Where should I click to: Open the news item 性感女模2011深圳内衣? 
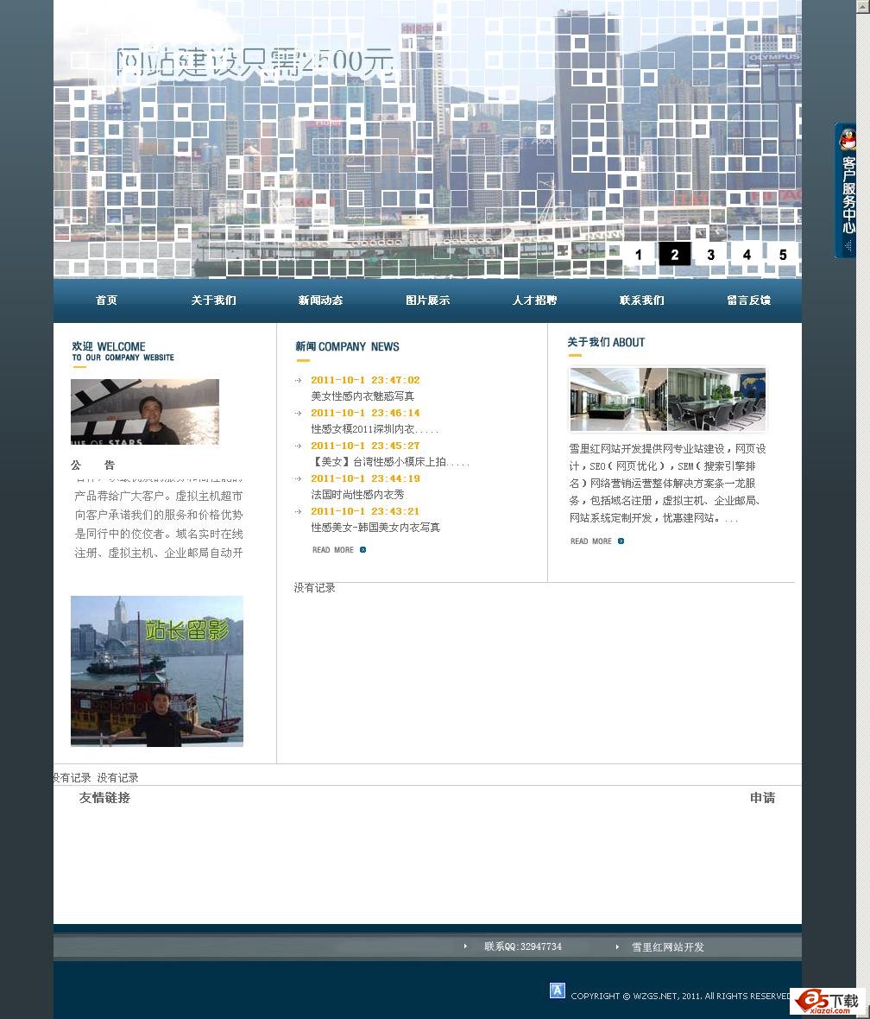point(375,429)
